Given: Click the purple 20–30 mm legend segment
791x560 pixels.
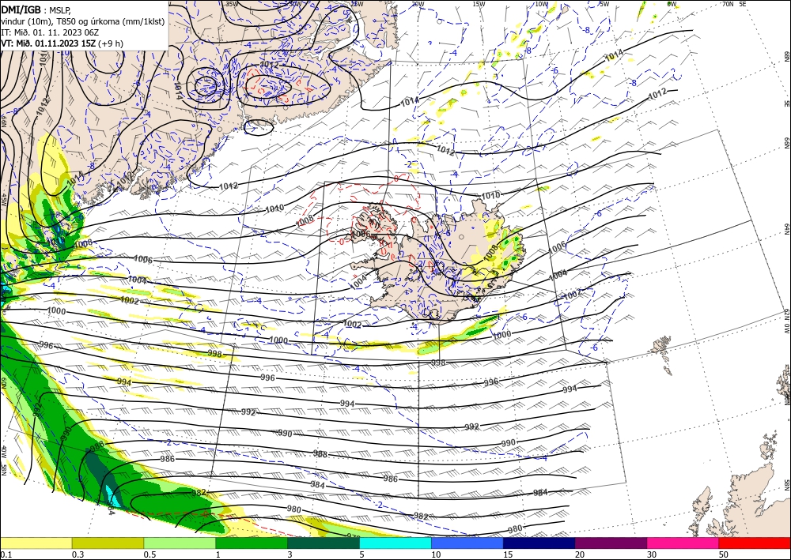Looking at the screenshot, I should (611, 543).
